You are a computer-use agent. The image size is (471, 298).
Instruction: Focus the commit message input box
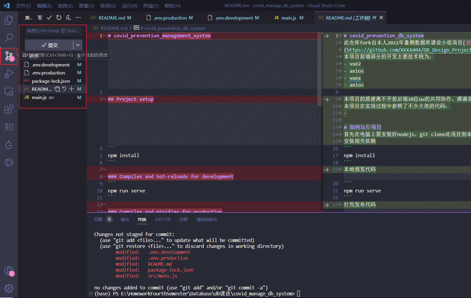point(53,31)
